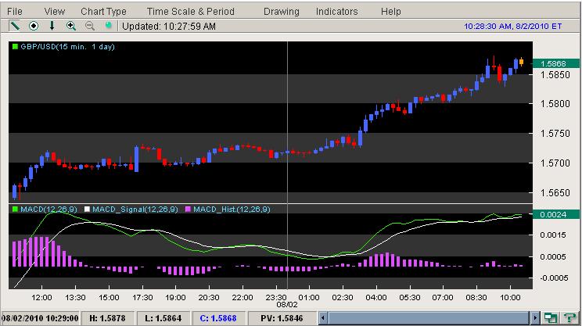Click the 1.5700 price axis label
The image size is (582, 326).
point(555,163)
